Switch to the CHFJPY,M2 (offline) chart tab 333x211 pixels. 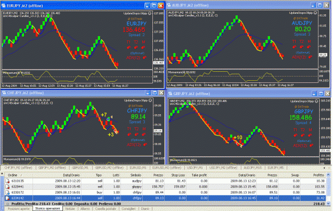18,168
